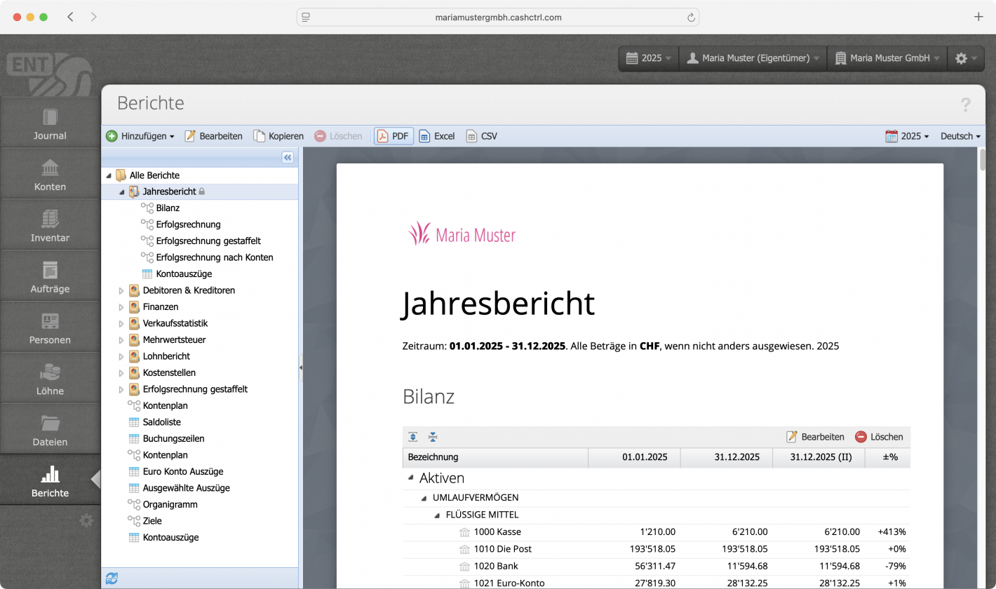The width and height of the screenshot is (996, 589).
Task: Open the Deutsch language dropdown
Action: point(959,136)
